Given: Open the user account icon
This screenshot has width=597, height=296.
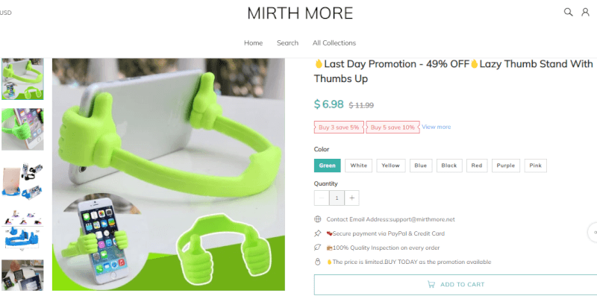Looking at the screenshot, I should (585, 12).
